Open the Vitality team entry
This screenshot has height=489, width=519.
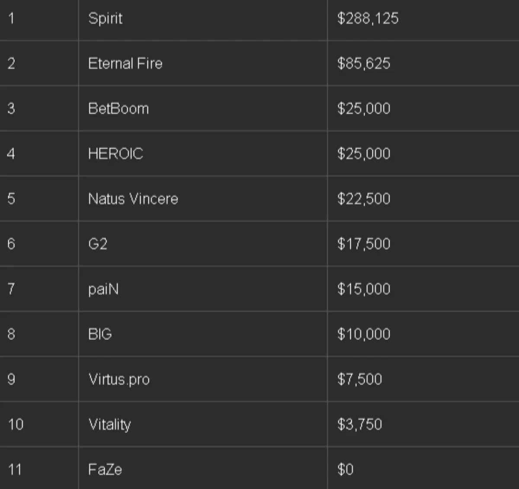point(109,424)
